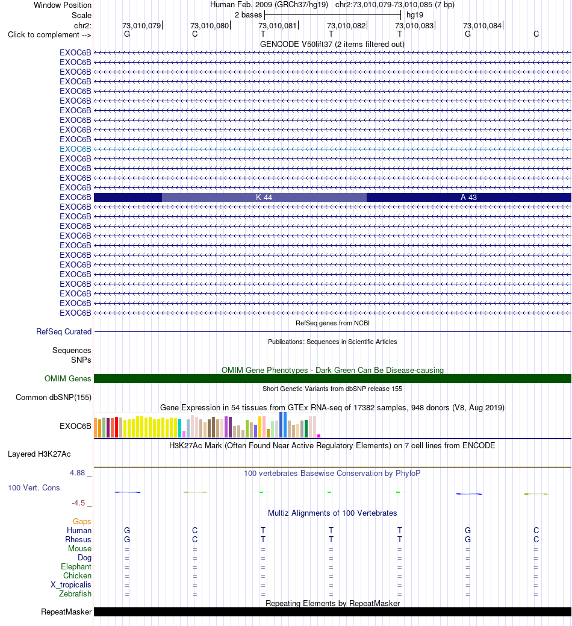Select the 'A 43' codon block
This screenshot has width=572, height=626.
(468, 197)
